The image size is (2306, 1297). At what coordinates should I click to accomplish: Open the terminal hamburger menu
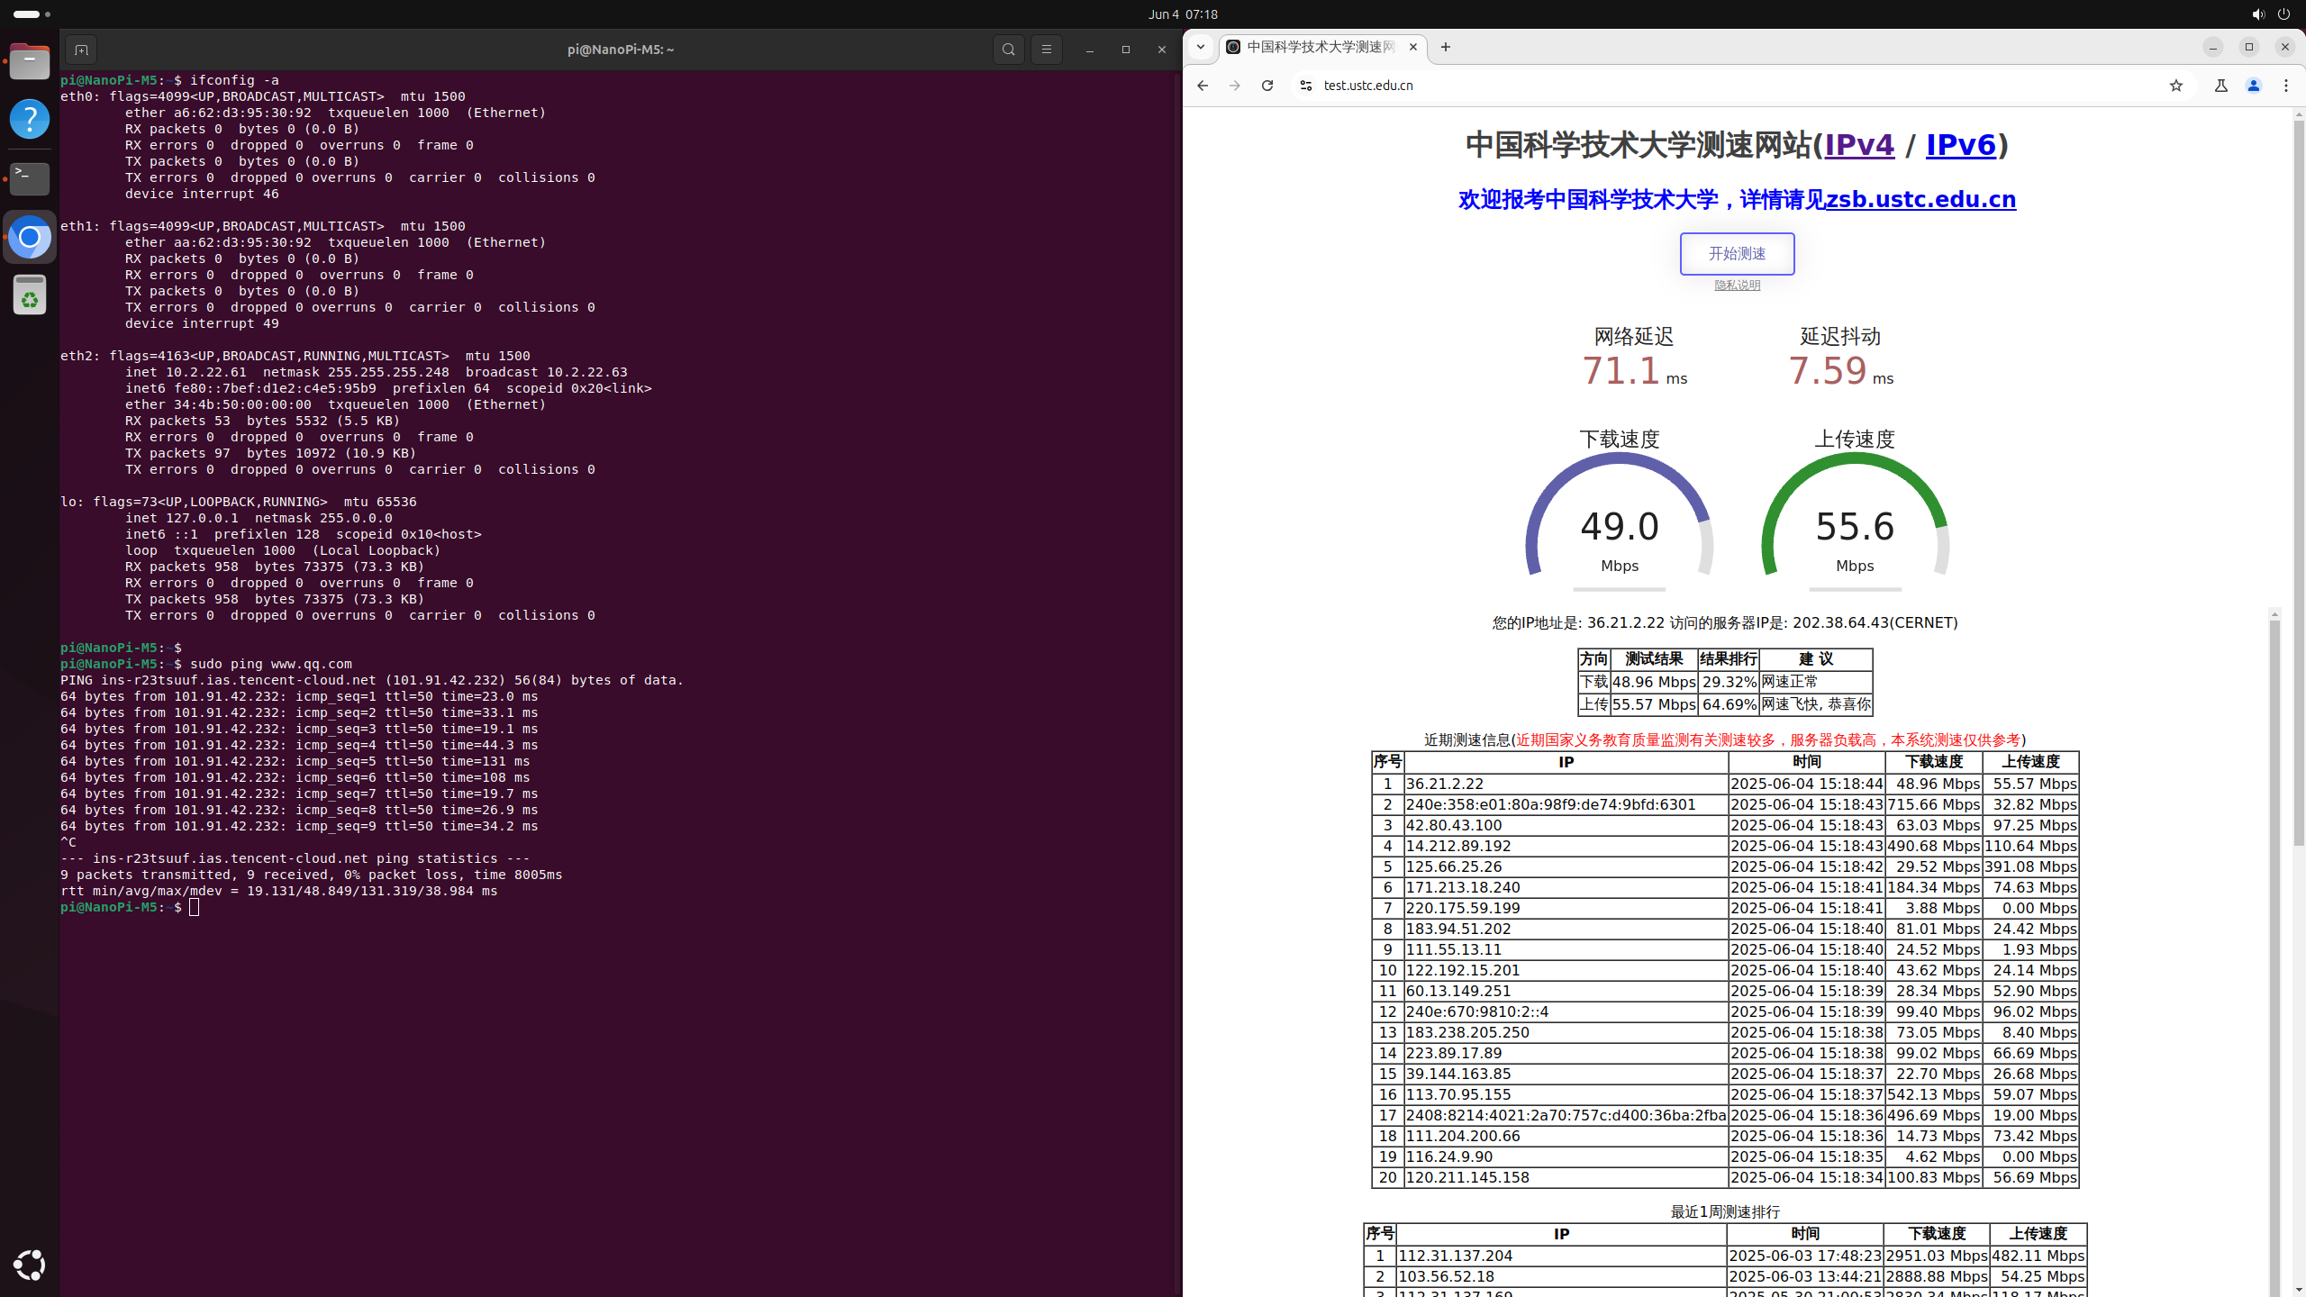click(x=1046, y=50)
